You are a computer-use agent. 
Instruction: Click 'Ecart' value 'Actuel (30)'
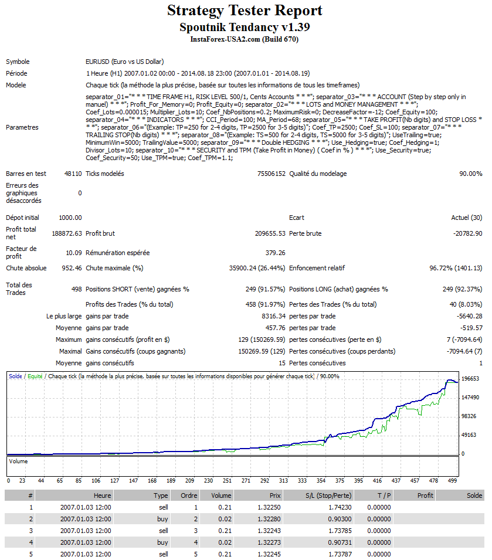pos(467,218)
